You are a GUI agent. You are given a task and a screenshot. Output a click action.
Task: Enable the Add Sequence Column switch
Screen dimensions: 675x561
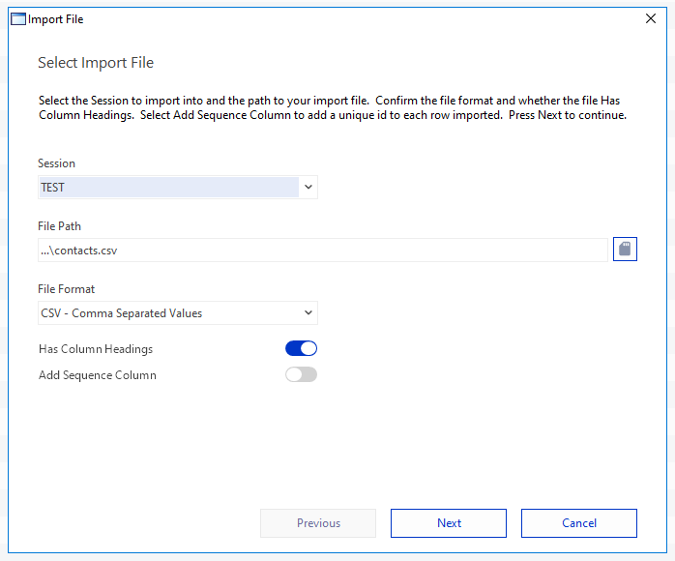click(x=301, y=374)
